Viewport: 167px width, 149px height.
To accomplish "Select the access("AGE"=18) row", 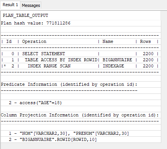I will pos(81,103).
